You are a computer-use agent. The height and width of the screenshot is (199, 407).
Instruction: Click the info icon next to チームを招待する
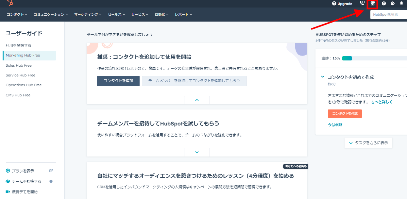(51, 181)
